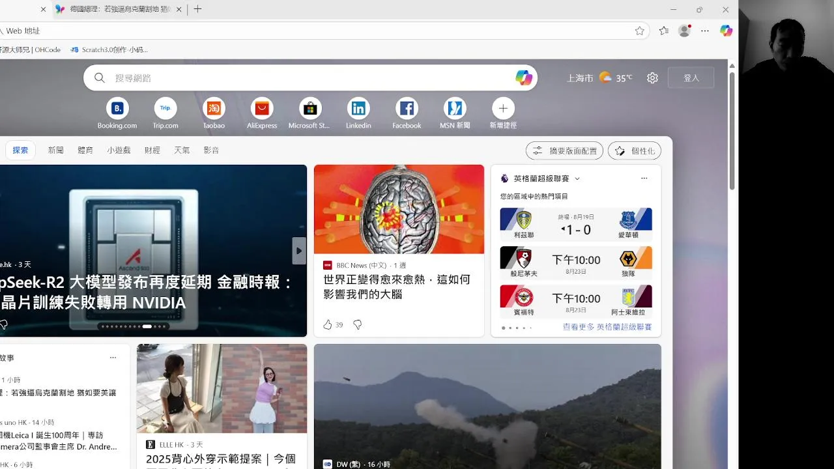The width and height of the screenshot is (834, 469).
Task: Open a new tab with the plus button
Action: point(197,9)
